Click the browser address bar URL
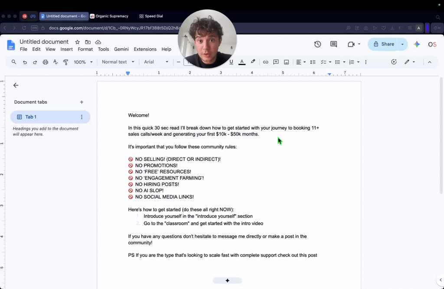 tap(114, 28)
